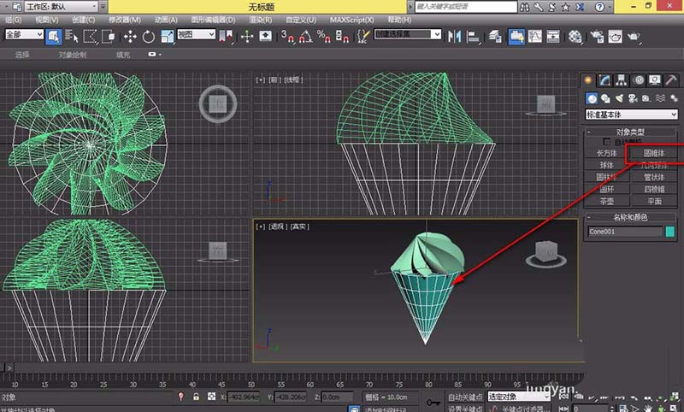Image resolution: width=684 pixels, height=412 pixels.
Task: Toggle Angle Snap
Action: (x=305, y=36)
